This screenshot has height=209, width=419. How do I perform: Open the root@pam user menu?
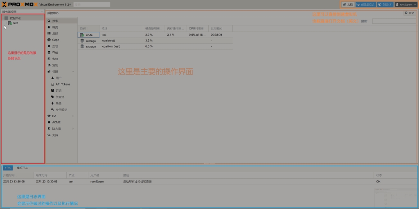tap(406, 5)
